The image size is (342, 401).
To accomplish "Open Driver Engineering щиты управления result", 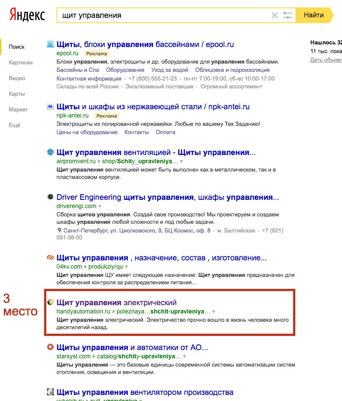I will point(168,197).
